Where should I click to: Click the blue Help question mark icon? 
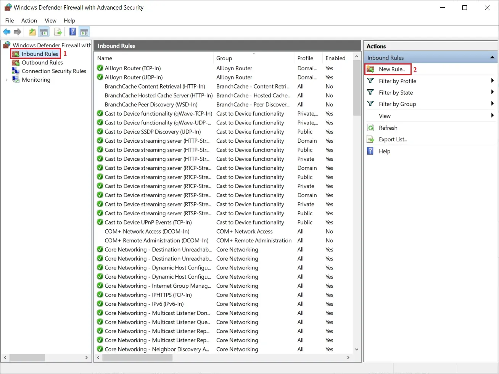coord(72,32)
